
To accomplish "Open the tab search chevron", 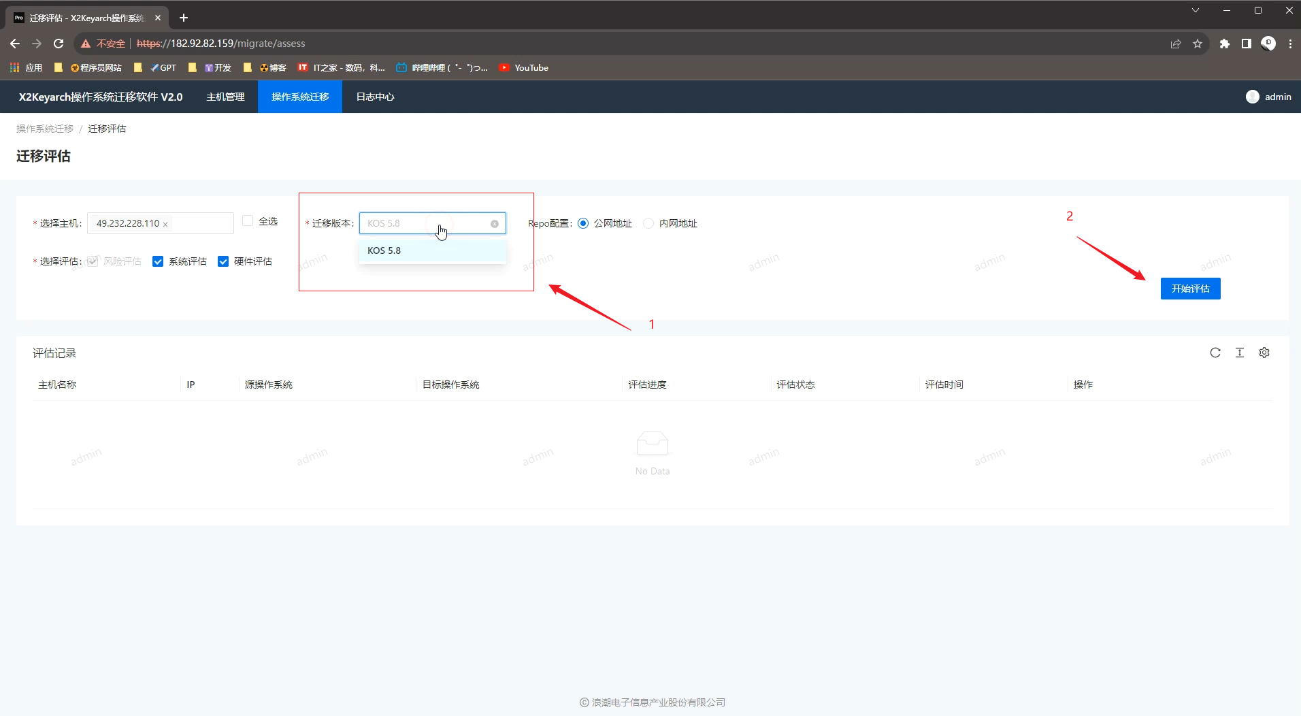I will tap(1196, 10).
